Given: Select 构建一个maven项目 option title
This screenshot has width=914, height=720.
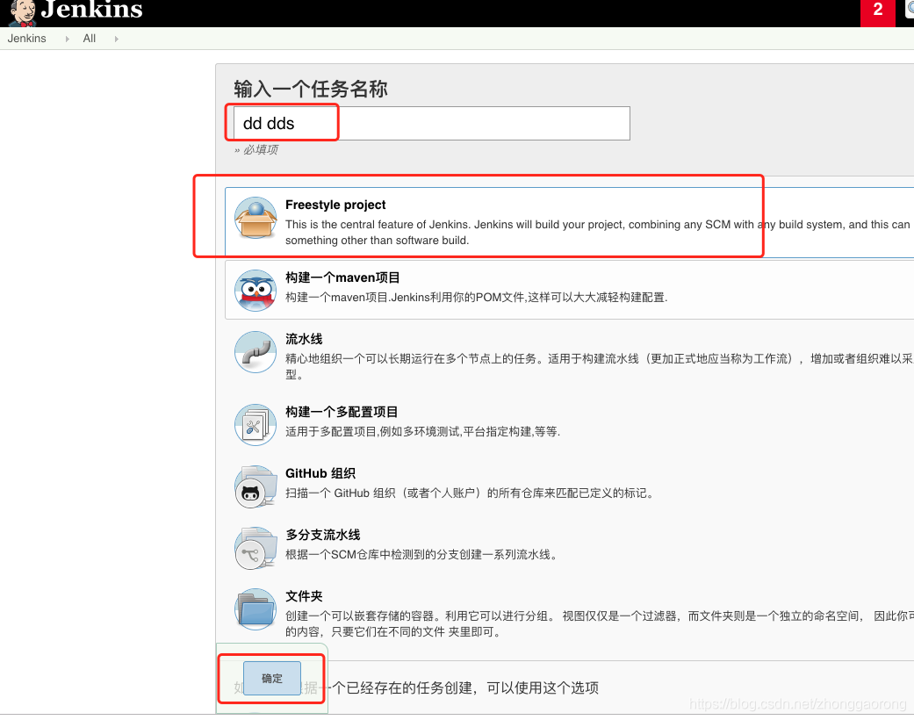Looking at the screenshot, I should point(342,277).
